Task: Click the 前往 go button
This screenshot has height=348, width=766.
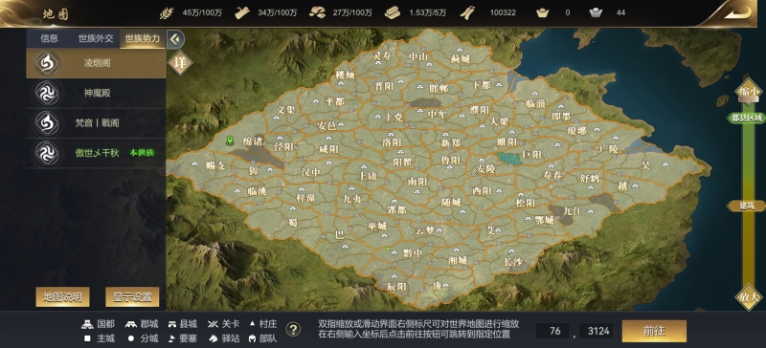Action: point(654,331)
